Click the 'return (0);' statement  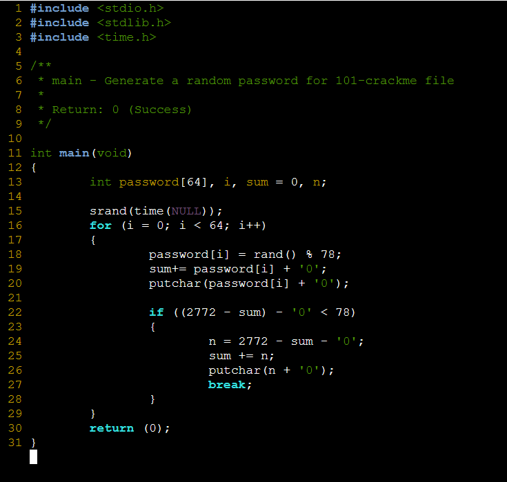(130, 428)
